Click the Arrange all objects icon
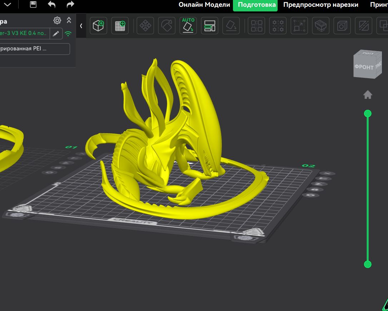Image resolution: width=388 pixels, height=311 pixels. coord(210,26)
